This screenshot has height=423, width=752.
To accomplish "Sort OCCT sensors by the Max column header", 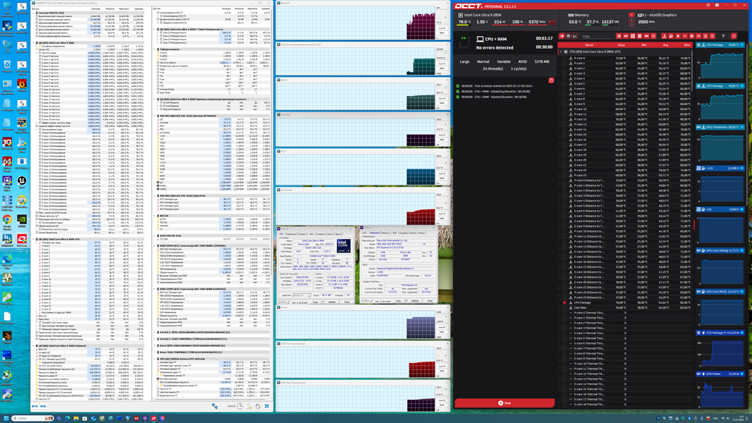I will pyautogui.click(x=686, y=44).
